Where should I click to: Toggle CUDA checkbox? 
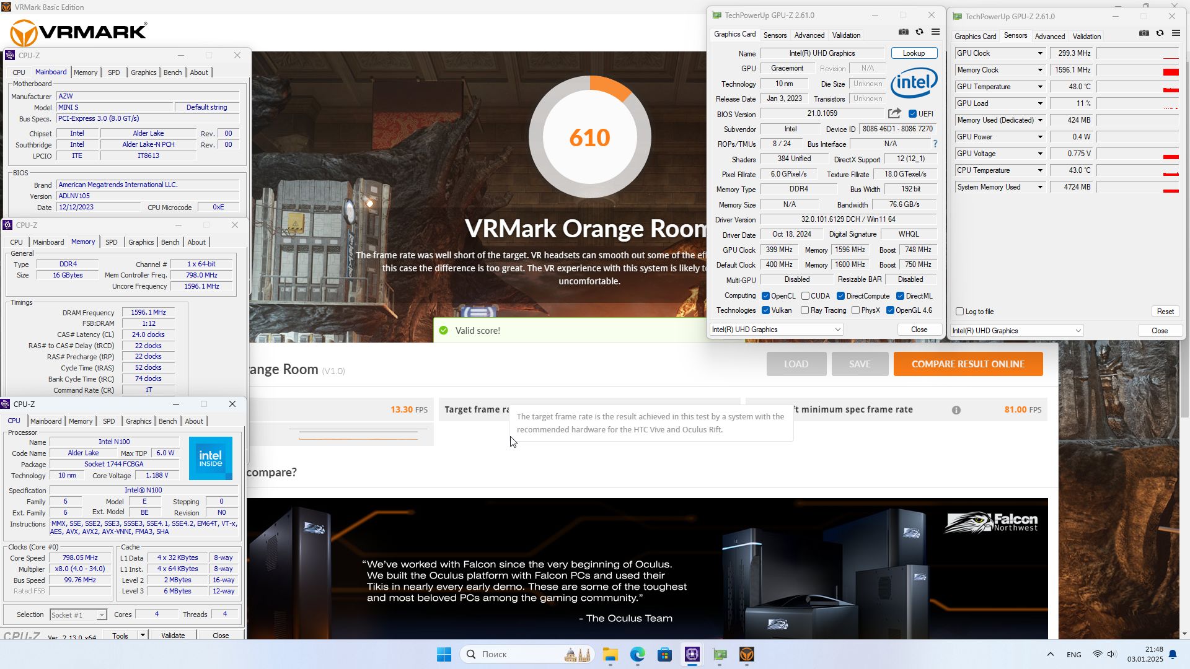click(805, 296)
